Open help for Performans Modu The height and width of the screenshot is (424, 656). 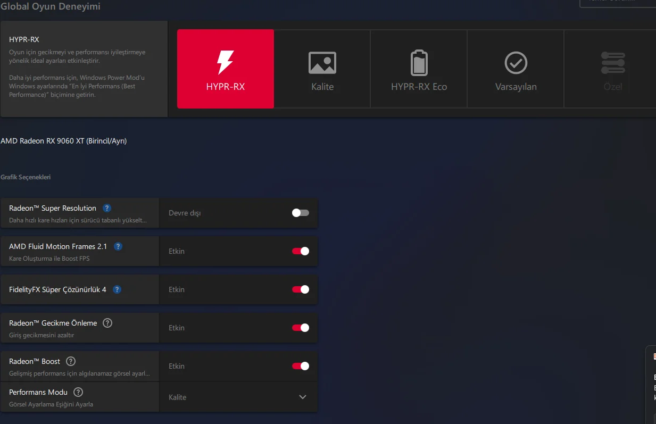point(78,392)
